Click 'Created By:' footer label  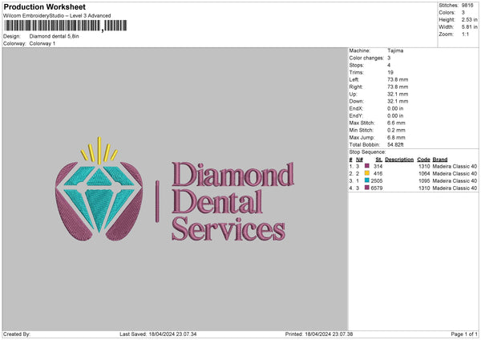tap(17, 334)
